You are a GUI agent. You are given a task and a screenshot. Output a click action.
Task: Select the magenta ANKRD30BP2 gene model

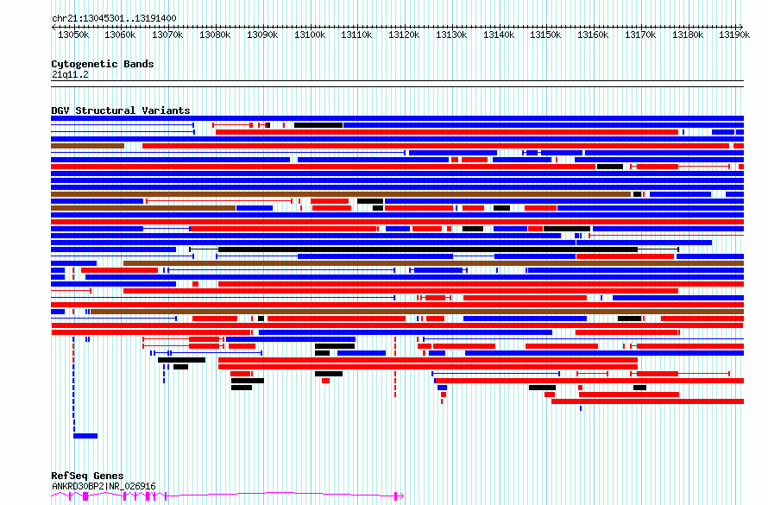(x=227, y=496)
